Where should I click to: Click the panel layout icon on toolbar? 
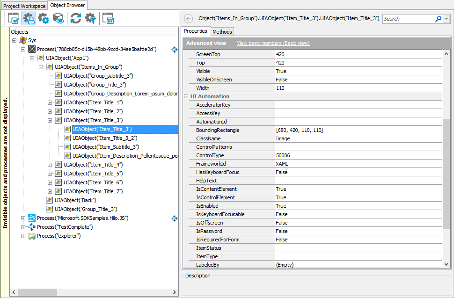click(x=109, y=18)
